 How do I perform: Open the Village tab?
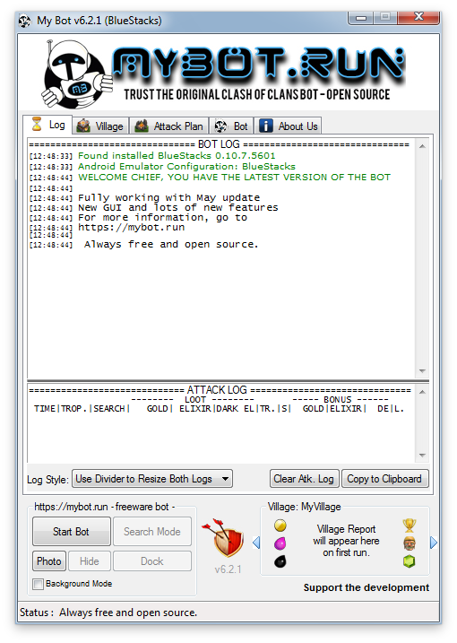point(100,126)
